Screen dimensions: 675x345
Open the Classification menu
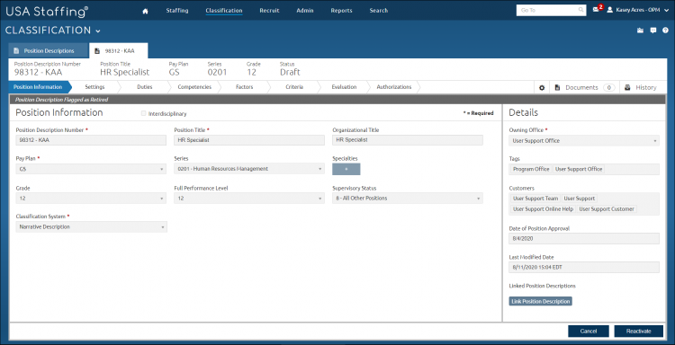click(224, 11)
